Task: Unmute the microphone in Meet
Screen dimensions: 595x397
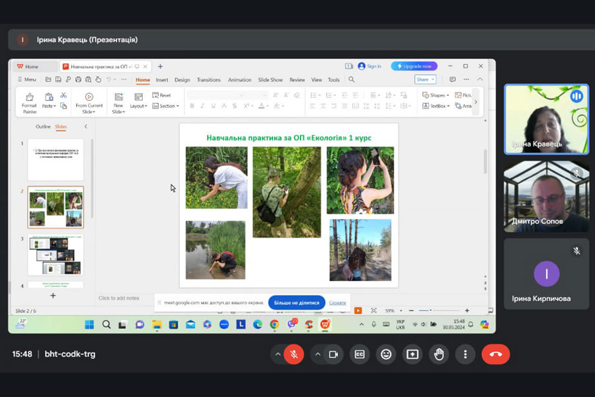Action: pos(294,354)
